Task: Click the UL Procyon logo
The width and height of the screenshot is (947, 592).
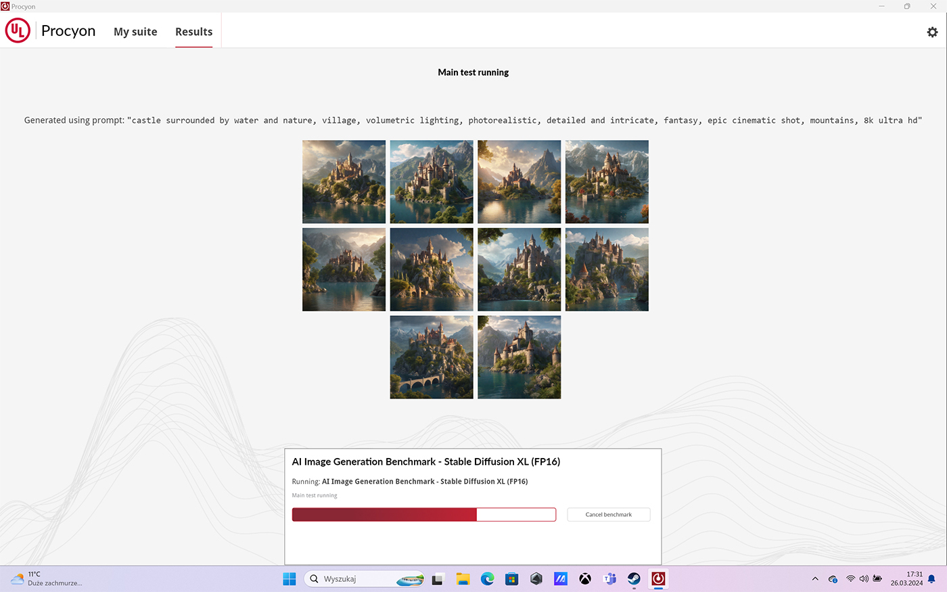Action: click(x=18, y=31)
